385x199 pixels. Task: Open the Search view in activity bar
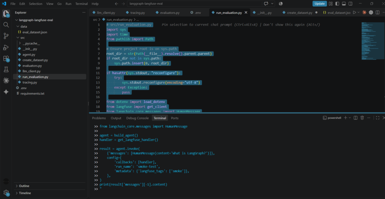pyautogui.click(x=6, y=25)
